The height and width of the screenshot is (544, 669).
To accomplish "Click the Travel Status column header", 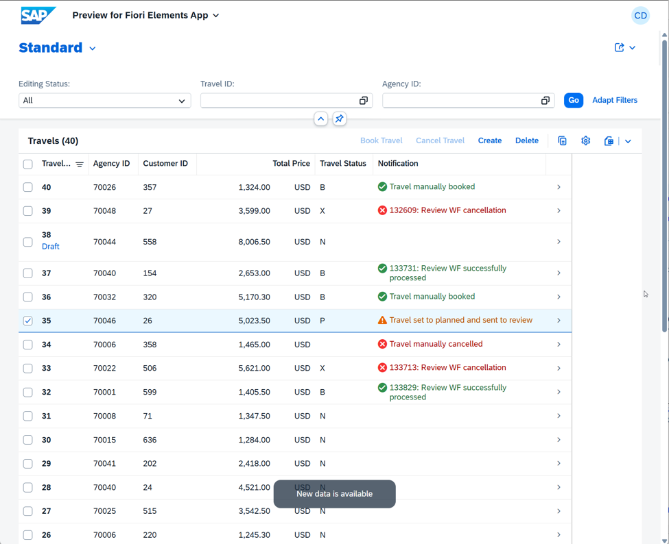I will pyautogui.click(x=343, y=164).
